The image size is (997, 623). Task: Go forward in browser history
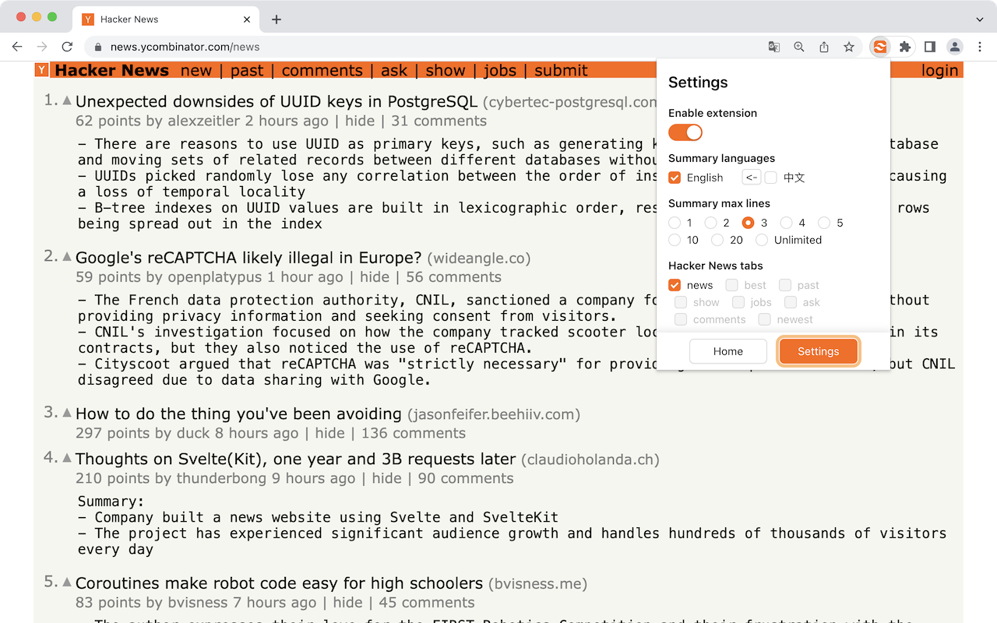tap(42, 47)
